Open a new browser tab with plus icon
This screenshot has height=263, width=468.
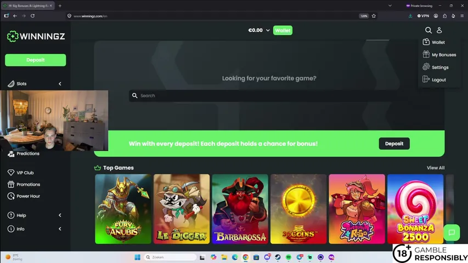(x=60, y=5)
